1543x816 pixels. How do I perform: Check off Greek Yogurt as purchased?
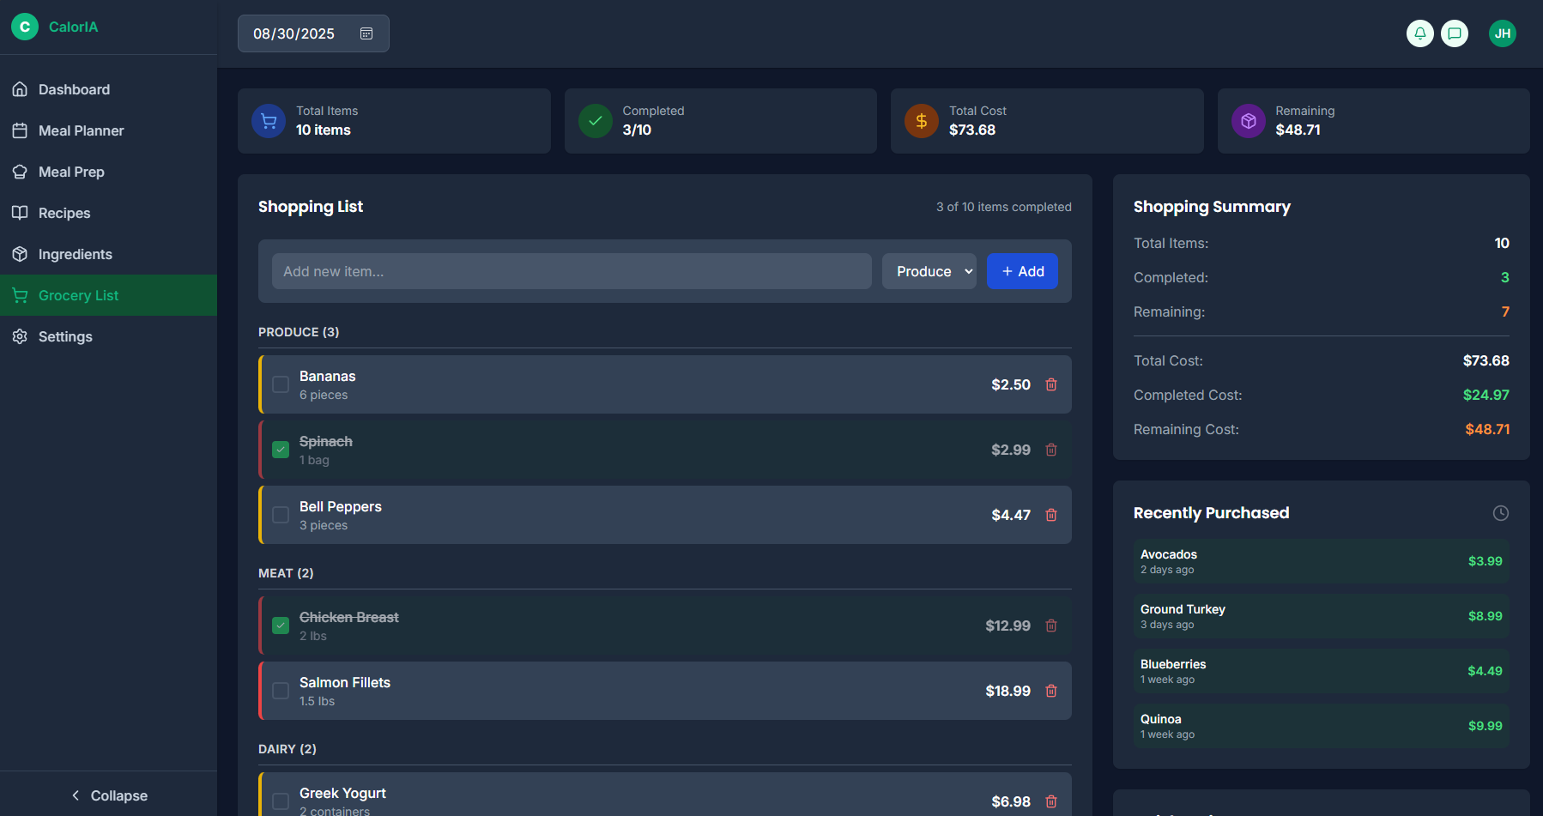(x=281, y=801)
